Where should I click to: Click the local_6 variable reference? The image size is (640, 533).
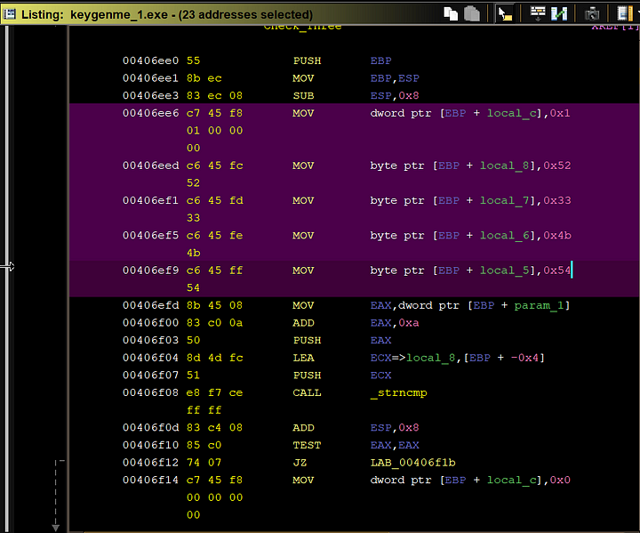pyautogui.click(x=505, y=236)
